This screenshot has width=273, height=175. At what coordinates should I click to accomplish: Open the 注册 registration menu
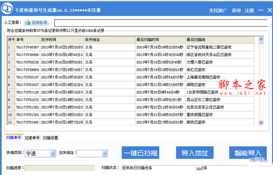(x=249, y=10)
